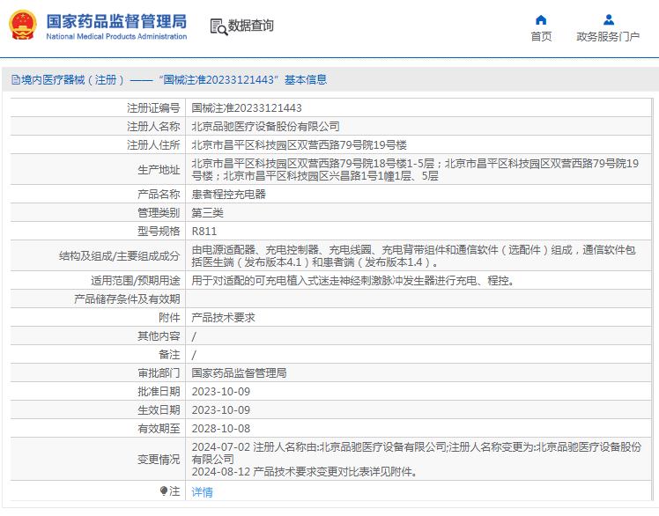Go to 首页 via house icon
The image size is (659, 516).
click(541, 19)
